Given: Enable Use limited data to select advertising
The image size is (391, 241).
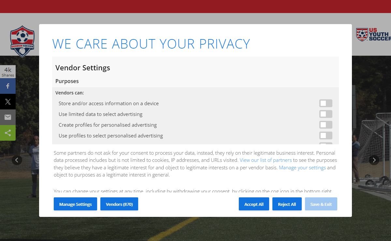Looking at the screenshot, I should click(x=326, y=114).
